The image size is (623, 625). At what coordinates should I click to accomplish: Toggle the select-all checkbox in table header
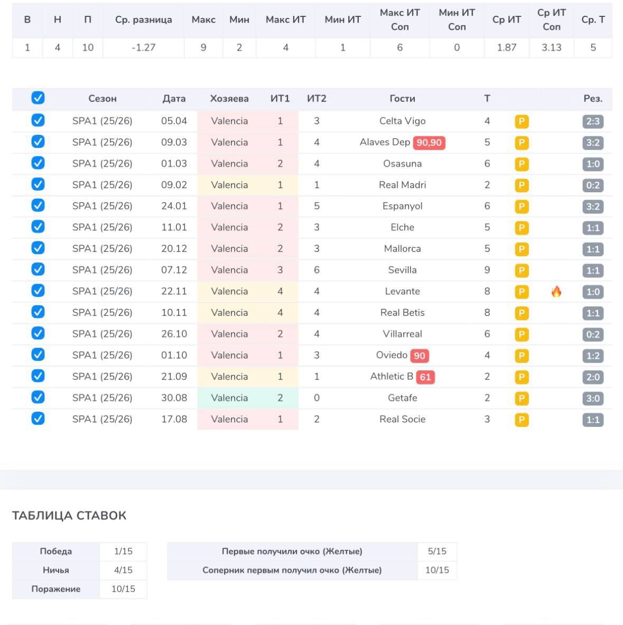38,98
